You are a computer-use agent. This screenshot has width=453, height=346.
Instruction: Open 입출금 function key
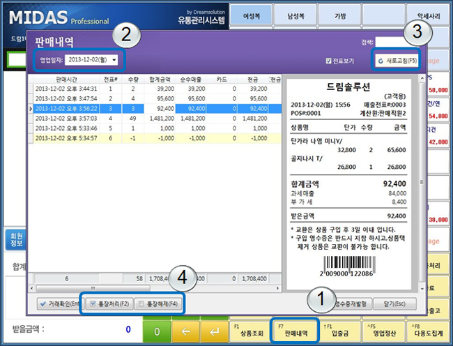pyautogui.click(x=339, y=331)
